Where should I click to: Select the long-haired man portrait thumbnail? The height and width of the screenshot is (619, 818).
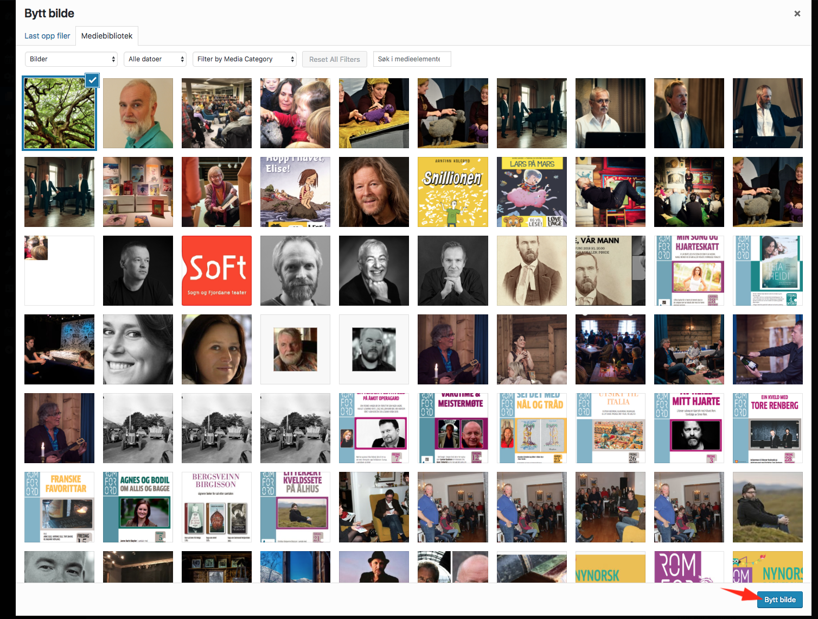click(x=374, y=192)
